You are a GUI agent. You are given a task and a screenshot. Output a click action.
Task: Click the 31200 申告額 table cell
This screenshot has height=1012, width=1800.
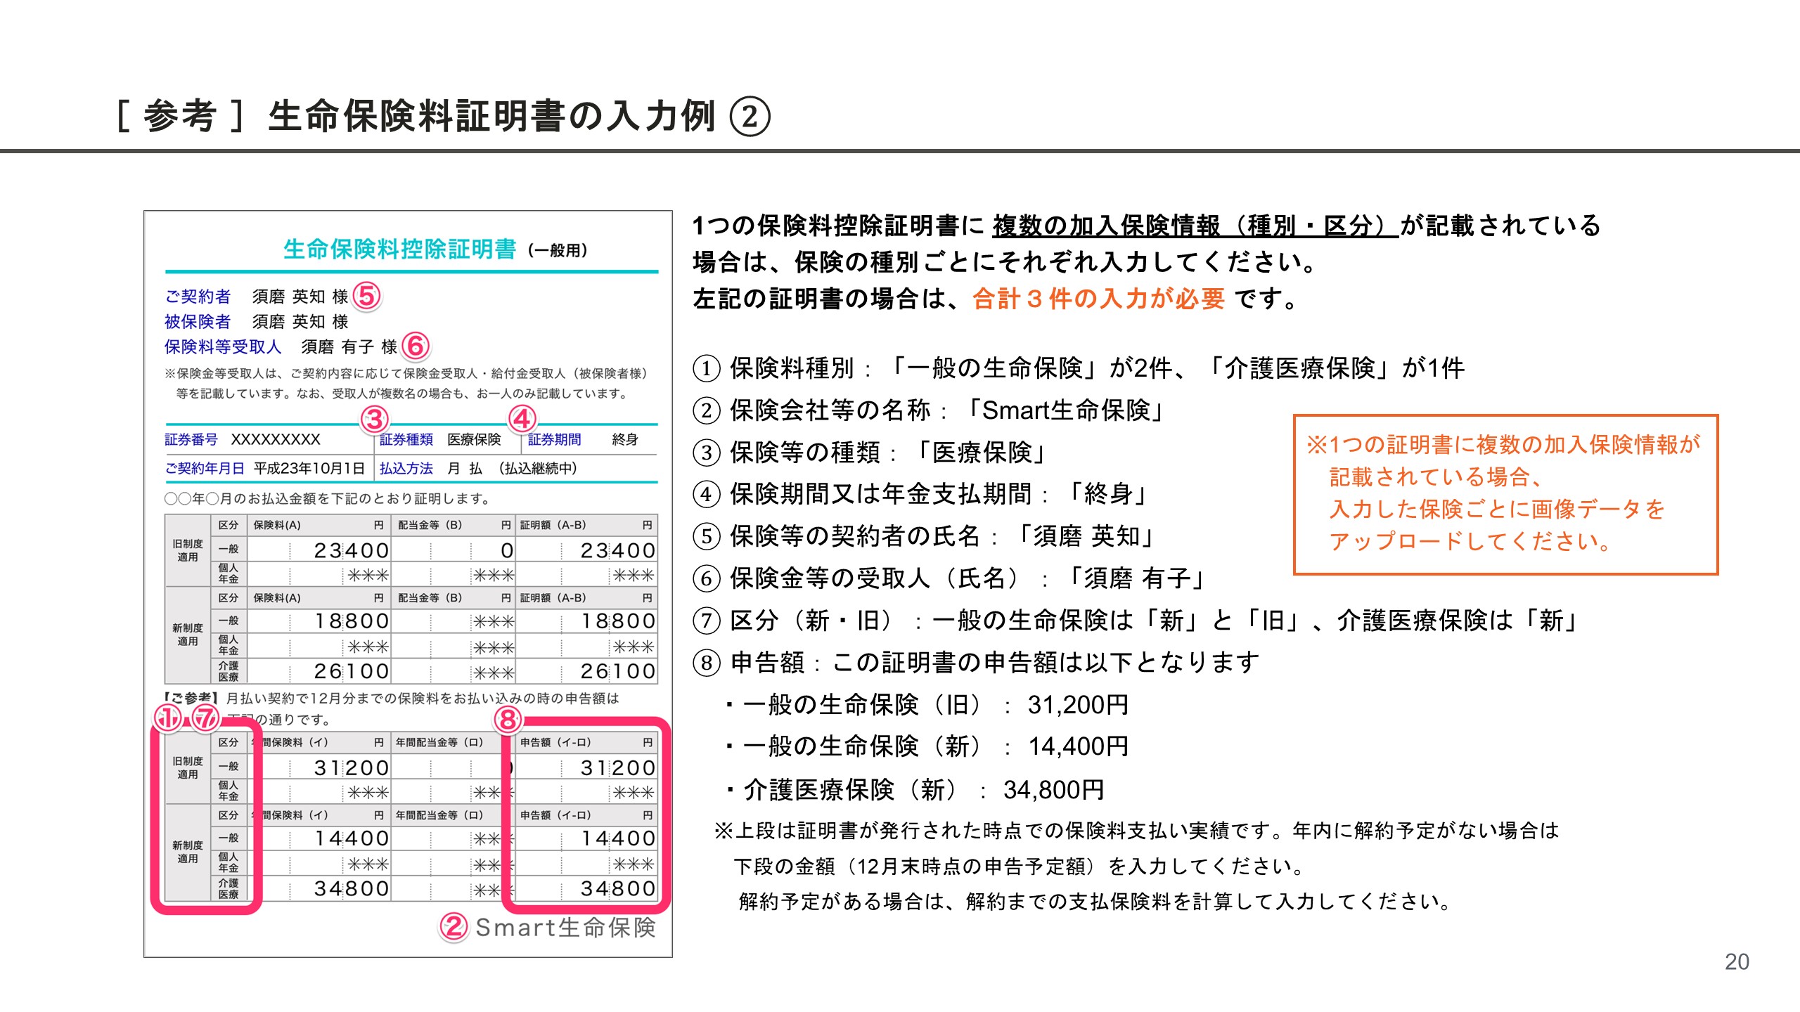point(616,768)
